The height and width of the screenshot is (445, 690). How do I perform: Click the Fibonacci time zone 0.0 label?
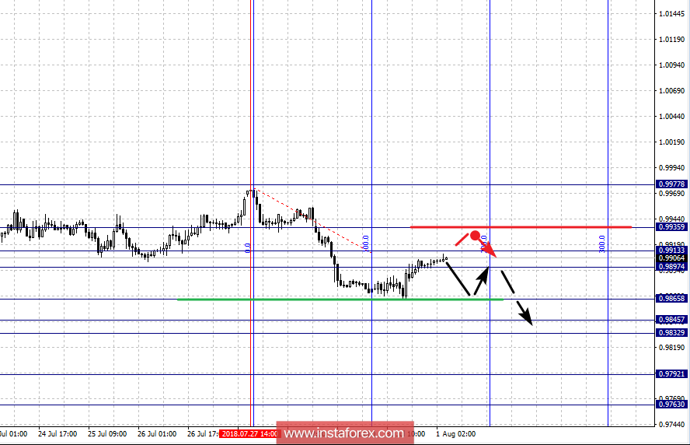[x=248, y=247]
